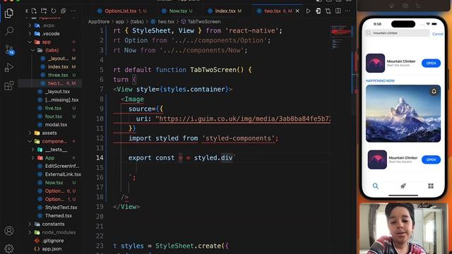Image resolution: width=452 pixels, height=254 pixels.
Task: Click the editor minimap
Action: [341, 37]
